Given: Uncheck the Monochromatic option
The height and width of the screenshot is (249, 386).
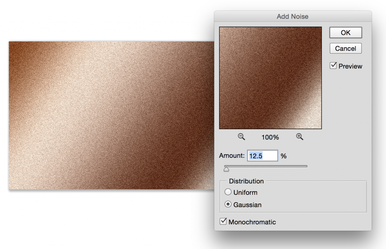Looking at the screenshot, I should click(223, 222).
